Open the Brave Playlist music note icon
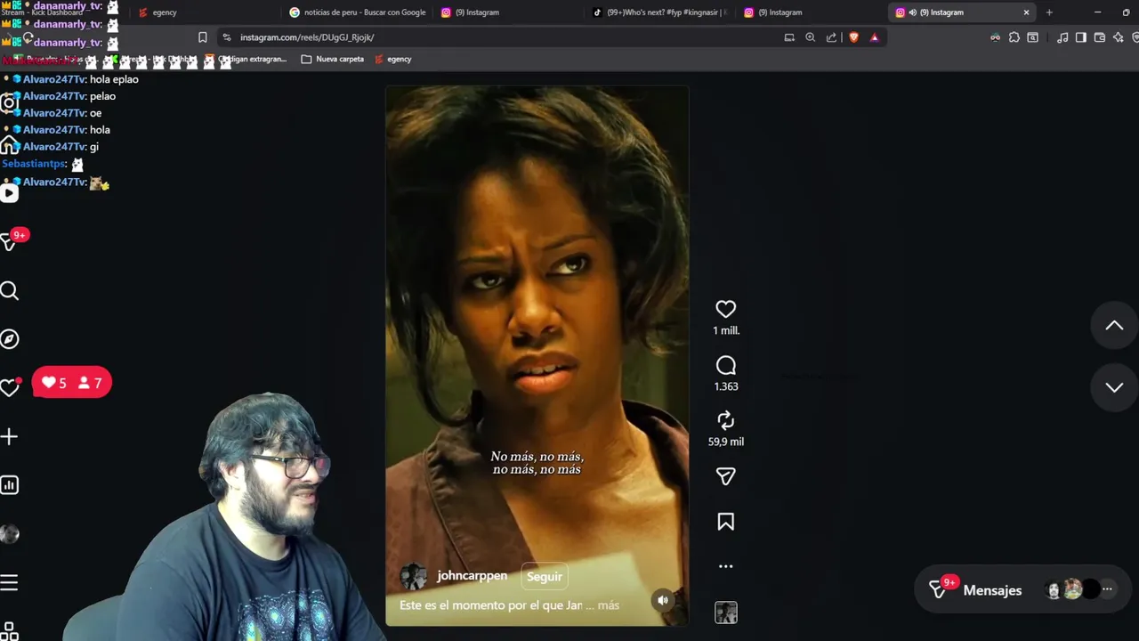Image resolution: width=1139 pixels, height=641 pixels. [1062, 37]
